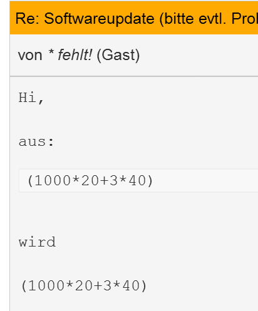Click the 'Hi,' greeting line

click(x=31, y=98)
